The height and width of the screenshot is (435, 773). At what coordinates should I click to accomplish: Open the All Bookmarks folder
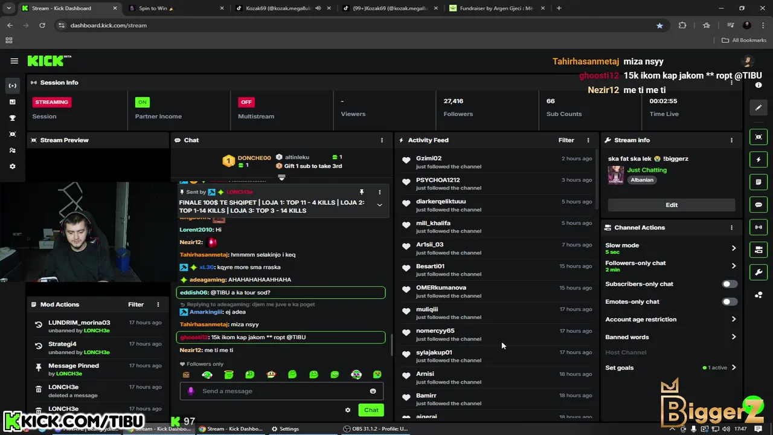pos(744,40)
